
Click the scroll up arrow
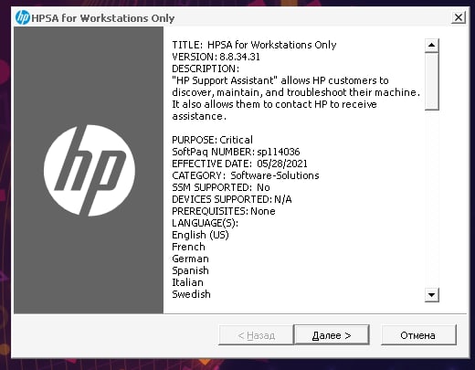pos(431,46)
